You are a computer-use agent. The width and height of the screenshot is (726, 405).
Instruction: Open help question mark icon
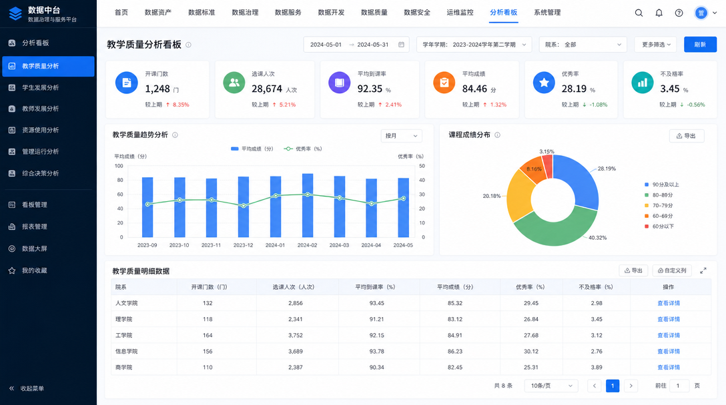point(679,13)
